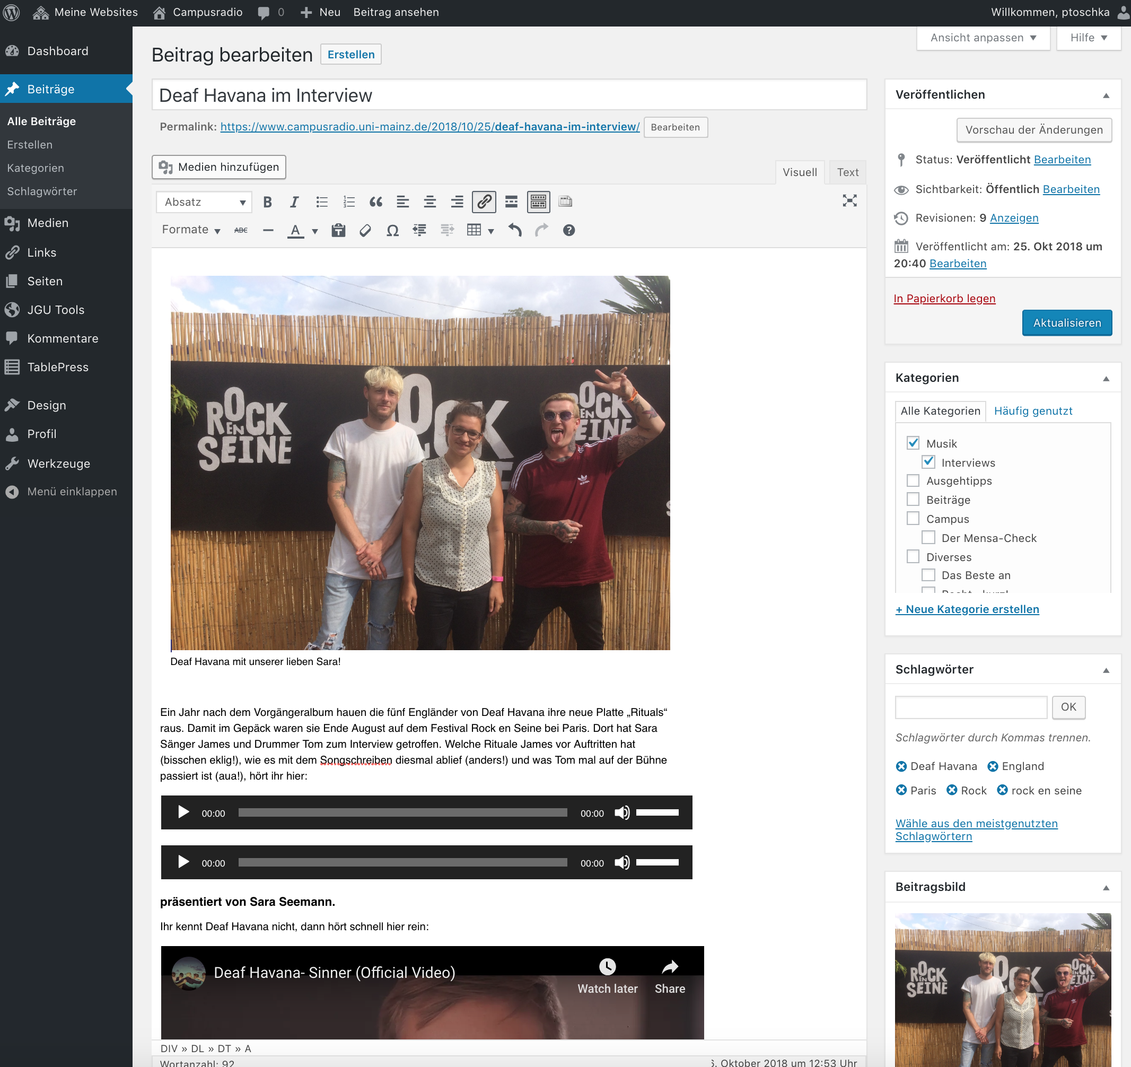Image resolution: width=1131 pixels, height=1067 pixels.
Task: Undo the last editor change
Action: 515,231
